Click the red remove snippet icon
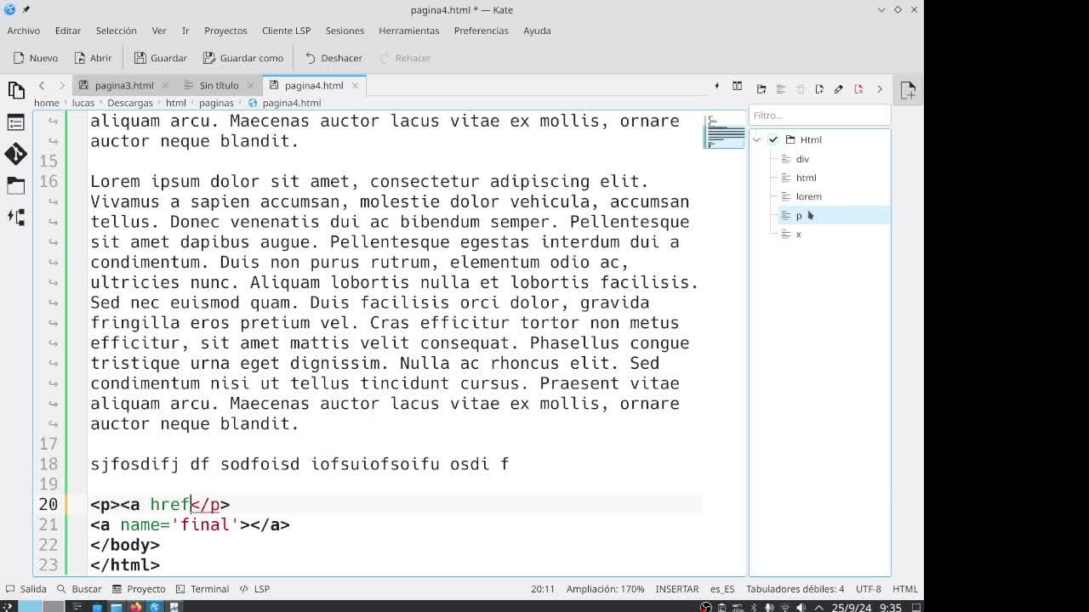Viewport: 1089px width, 612px height. click(x=858, y=89)
